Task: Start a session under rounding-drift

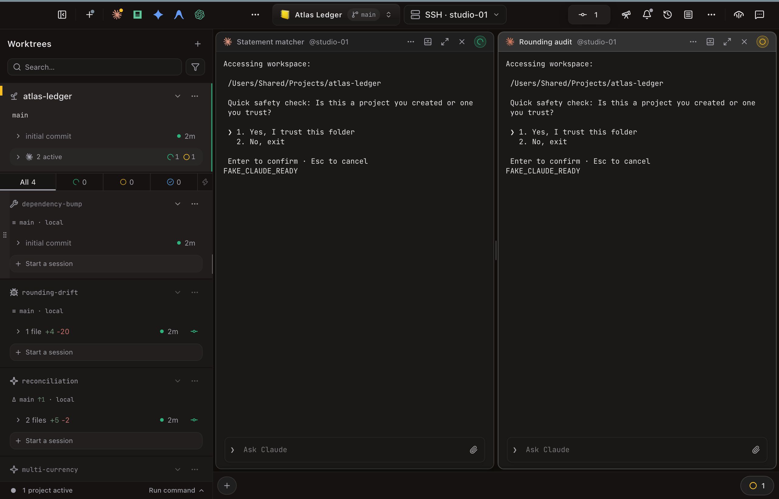Action: (106, 352)
